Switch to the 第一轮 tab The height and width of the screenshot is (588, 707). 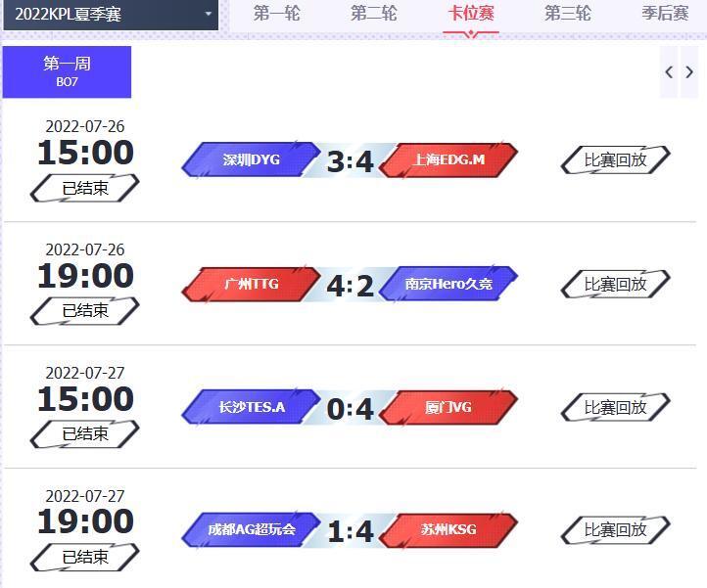pyautogui.click(x=276, y=14)
